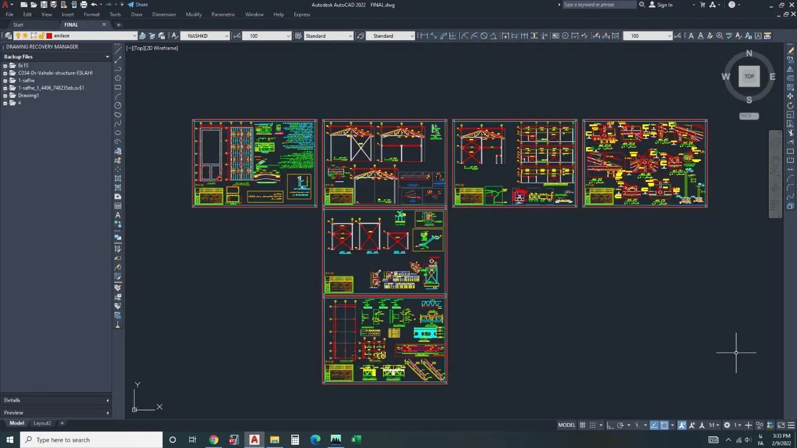
Task: Open the andaze layer dropdown
Action: tap(134, 36)
